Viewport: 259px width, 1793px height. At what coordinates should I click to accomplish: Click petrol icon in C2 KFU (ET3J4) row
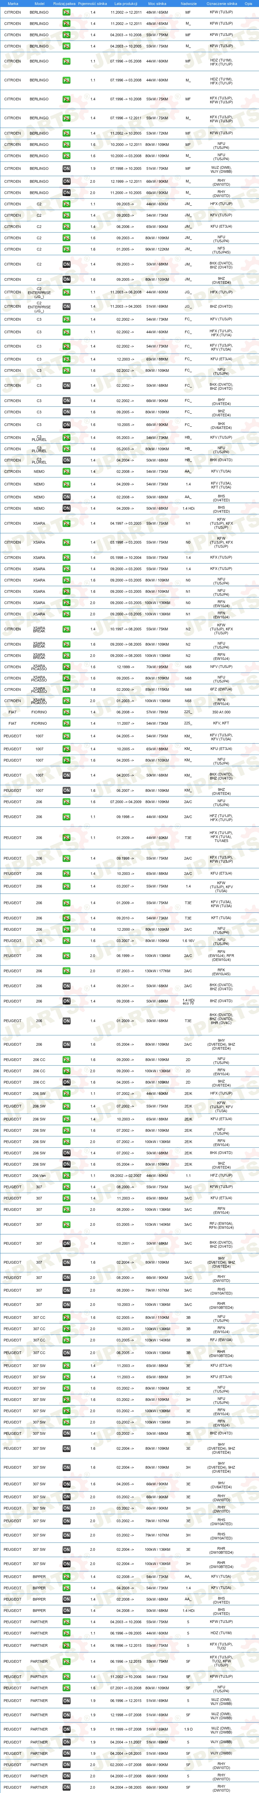(67, 227)
